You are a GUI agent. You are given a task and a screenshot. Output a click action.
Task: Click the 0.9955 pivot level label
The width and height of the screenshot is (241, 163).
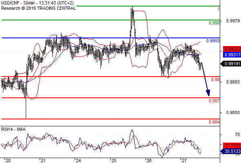pos(213,41)
